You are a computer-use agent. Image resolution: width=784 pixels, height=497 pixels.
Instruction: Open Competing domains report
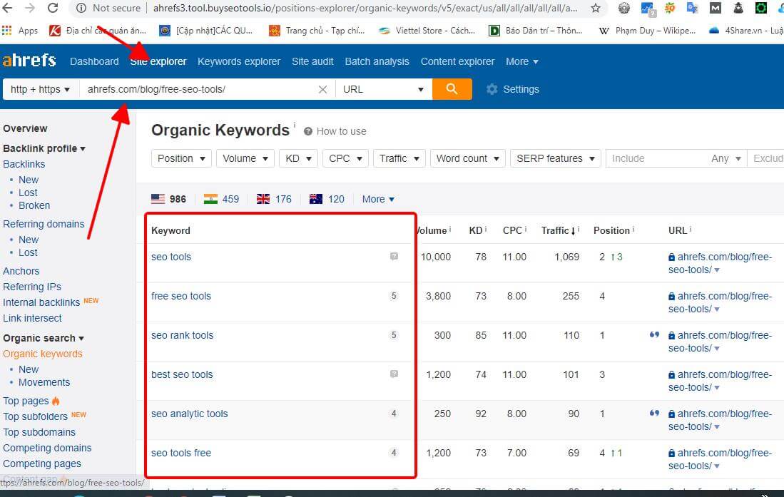coord(47,448)
